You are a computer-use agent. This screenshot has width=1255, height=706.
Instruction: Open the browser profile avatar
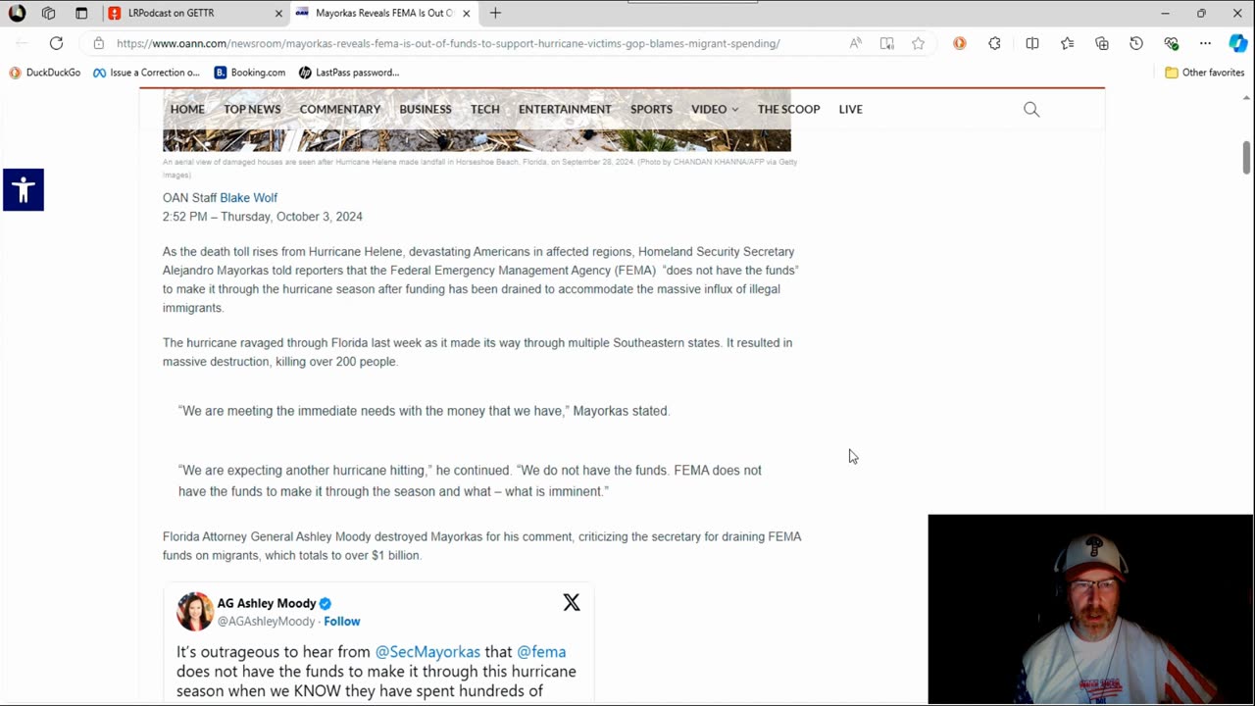[17, 13]
